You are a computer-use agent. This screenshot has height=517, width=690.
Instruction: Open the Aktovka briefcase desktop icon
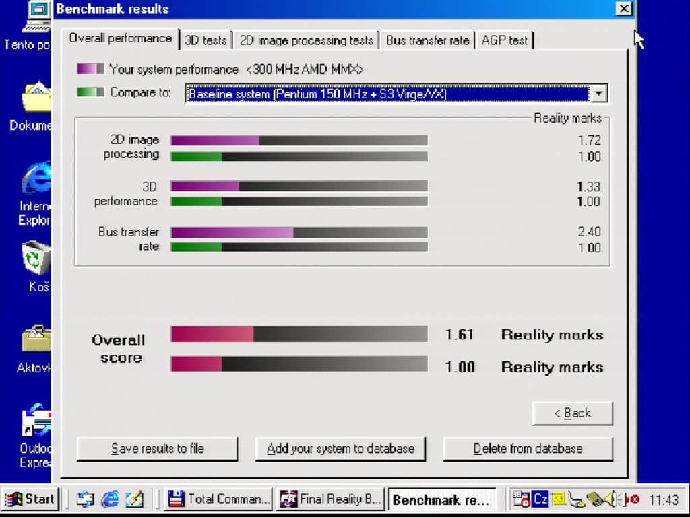[x=36, y=339]
